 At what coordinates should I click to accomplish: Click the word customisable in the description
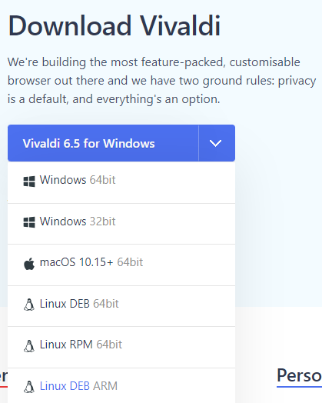point(264,62)
